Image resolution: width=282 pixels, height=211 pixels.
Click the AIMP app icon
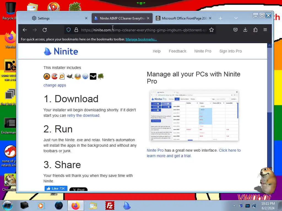point(47,76)
